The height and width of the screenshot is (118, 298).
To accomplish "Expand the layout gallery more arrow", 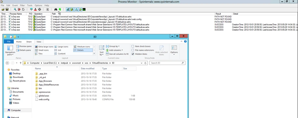I will click(x=94, y=54).
